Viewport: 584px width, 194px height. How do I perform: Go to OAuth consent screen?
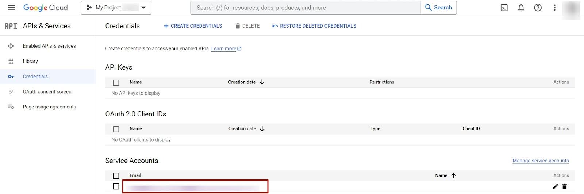[47, 92]
